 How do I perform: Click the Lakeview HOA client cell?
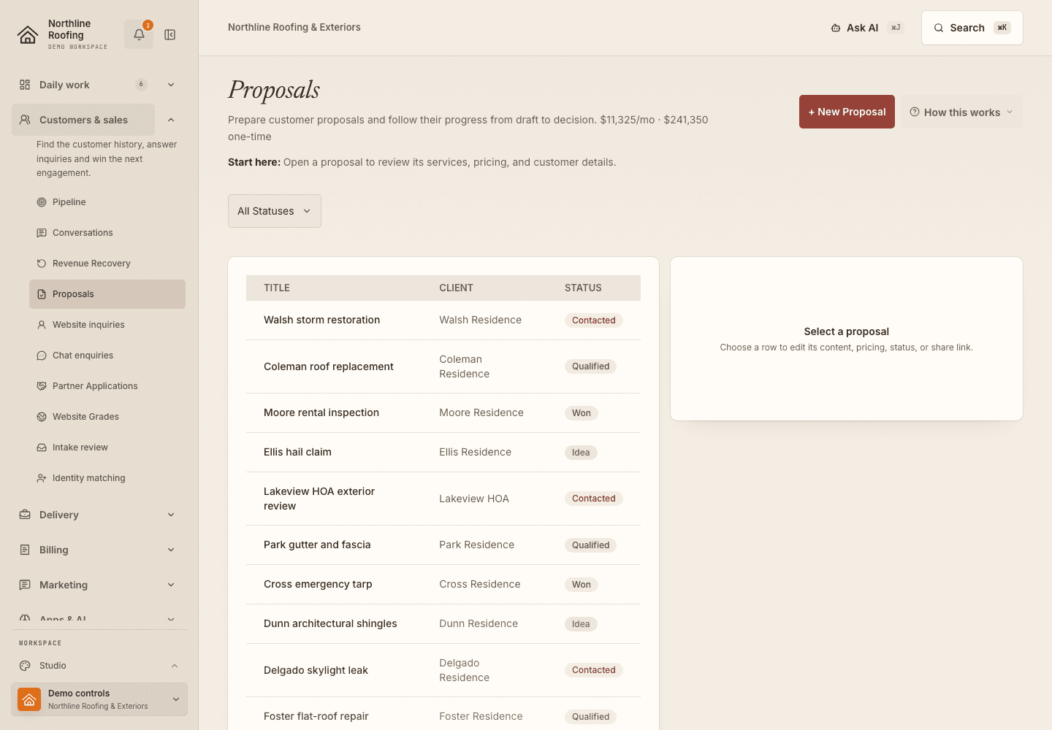pyautogui.click(x=474, y=499)
